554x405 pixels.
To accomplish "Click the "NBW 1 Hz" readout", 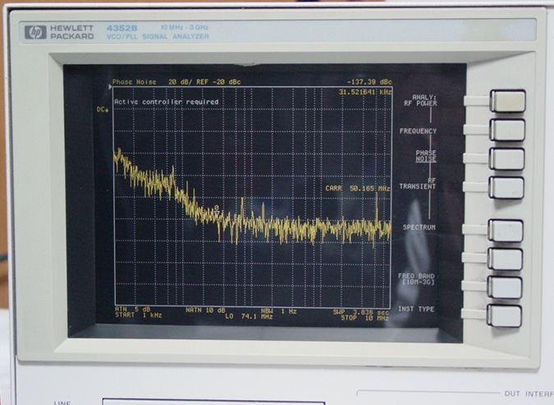I will pos(279,311).
